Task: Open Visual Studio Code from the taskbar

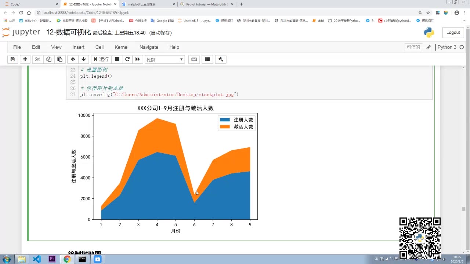Action: [37, 259]
